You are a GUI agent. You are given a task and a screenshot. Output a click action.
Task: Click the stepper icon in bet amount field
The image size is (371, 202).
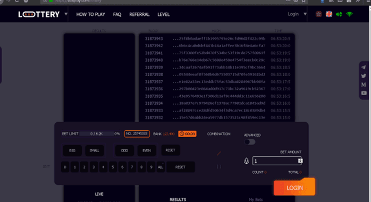pyautogui.click(x=300, y=161)
